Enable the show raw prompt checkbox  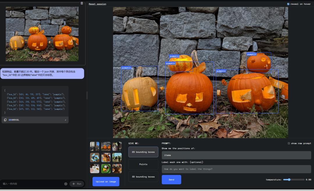pyautogui.click(x=289, y=143)
